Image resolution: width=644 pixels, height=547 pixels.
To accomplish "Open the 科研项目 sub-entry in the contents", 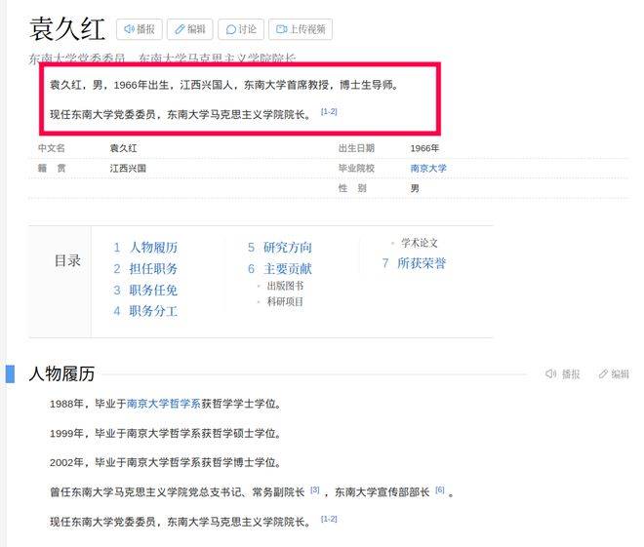I will [x=285, y=301].
